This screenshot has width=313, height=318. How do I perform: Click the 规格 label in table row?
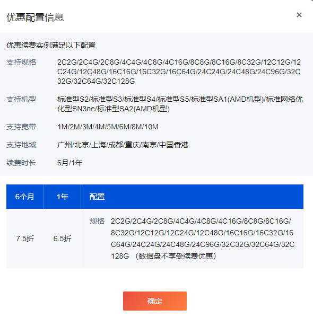click(97, 221)
